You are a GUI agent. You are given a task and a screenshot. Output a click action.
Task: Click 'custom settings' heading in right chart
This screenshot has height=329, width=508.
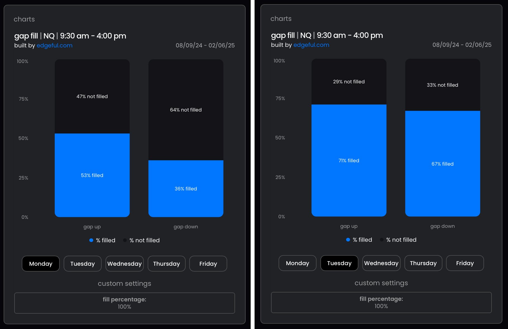point(381,283)
